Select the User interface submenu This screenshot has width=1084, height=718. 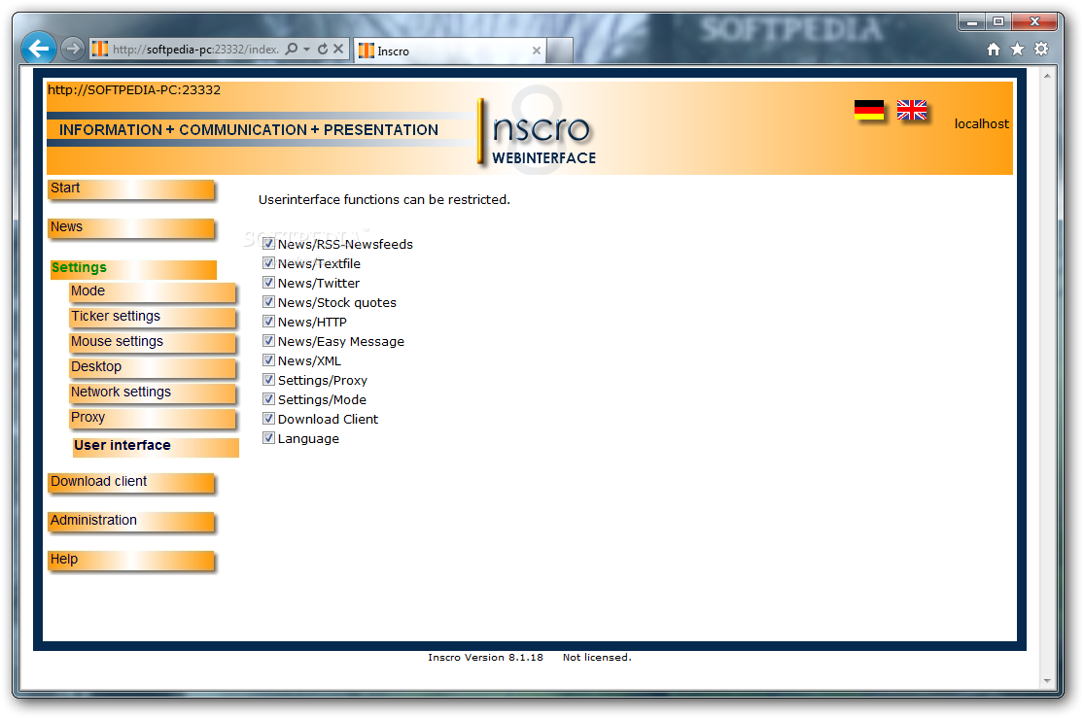(157, 447)
